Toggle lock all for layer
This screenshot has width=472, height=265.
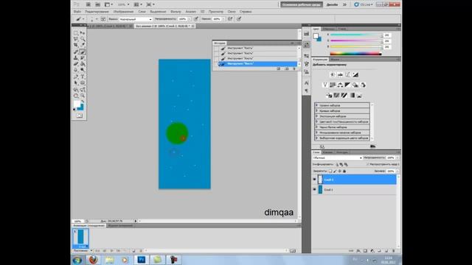point(344,172)
